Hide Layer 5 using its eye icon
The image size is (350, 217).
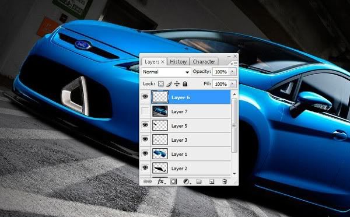pyautogui.click(x=145, y=125)
